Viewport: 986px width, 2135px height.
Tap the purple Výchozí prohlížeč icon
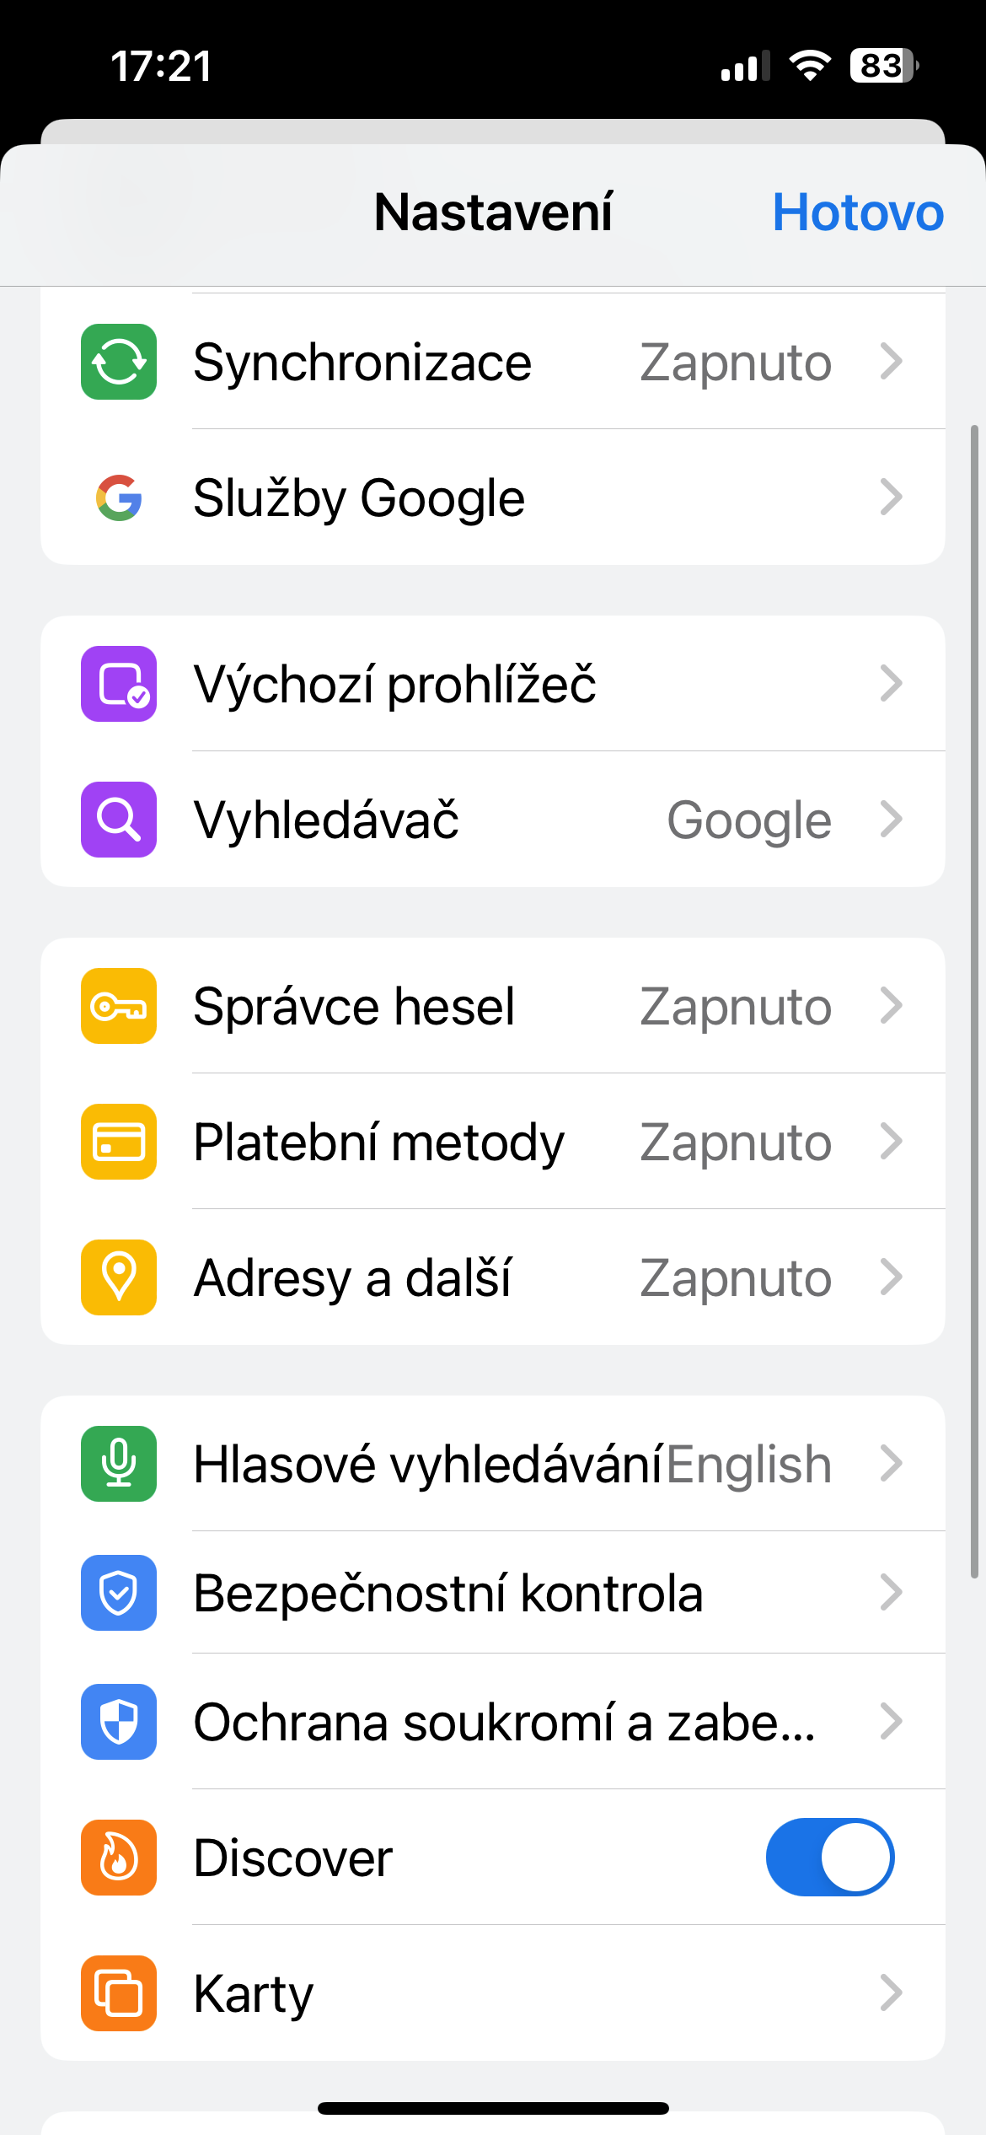tap(119, 684)
